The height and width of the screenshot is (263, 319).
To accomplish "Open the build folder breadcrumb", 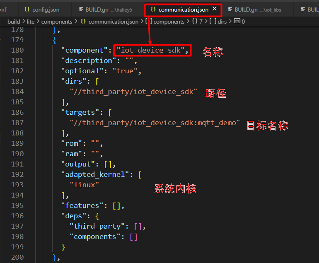I will [x=14, y=22].
